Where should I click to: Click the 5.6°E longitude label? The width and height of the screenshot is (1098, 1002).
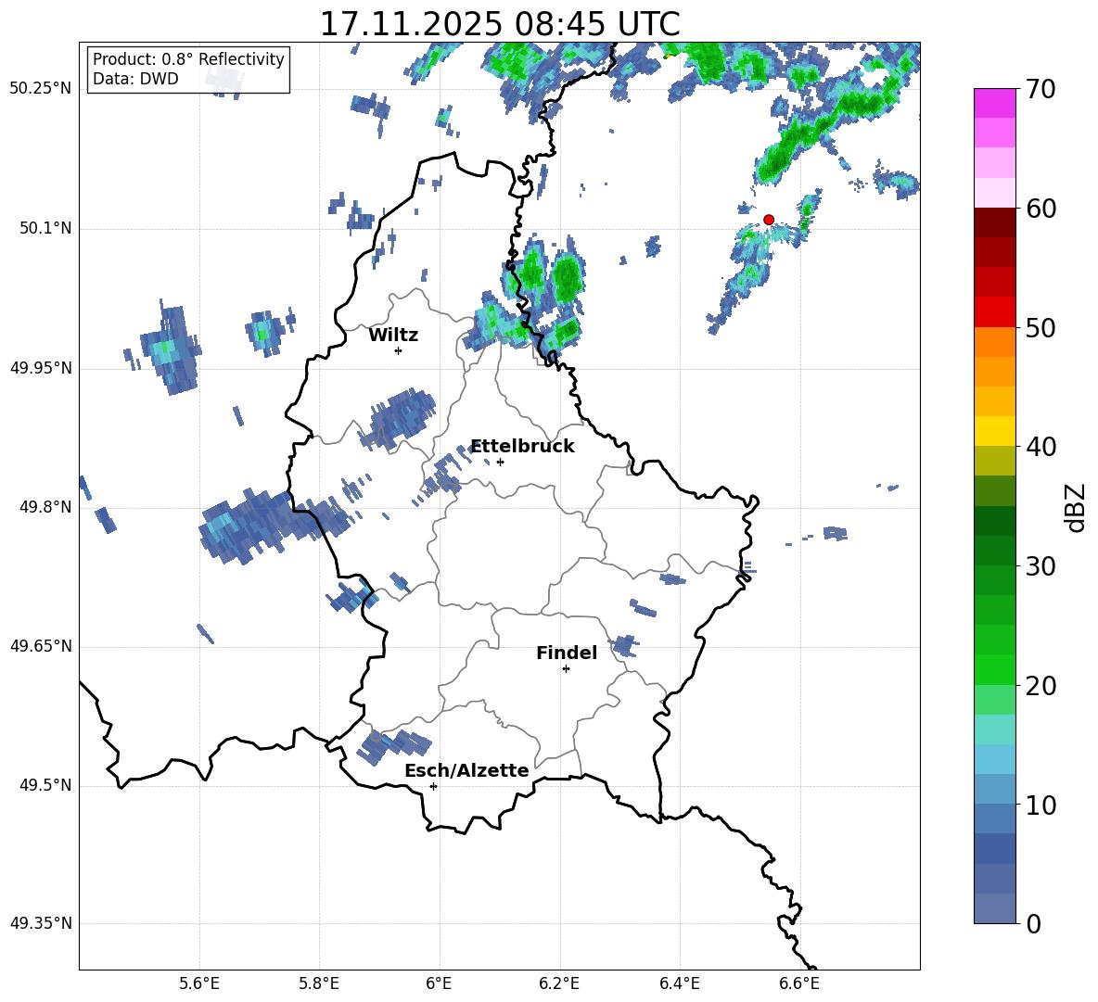point(199,983)
